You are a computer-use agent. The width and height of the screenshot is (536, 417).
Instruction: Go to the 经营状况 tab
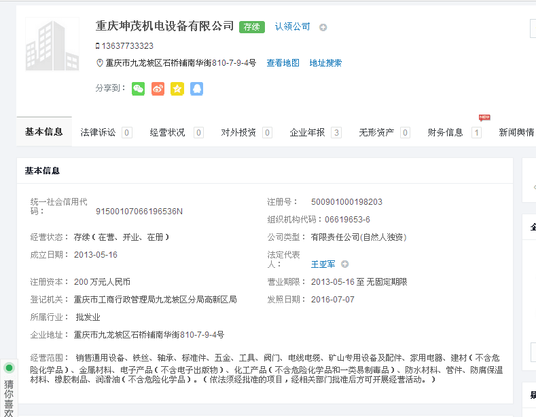pyautogui.click(x=168, y=133)
